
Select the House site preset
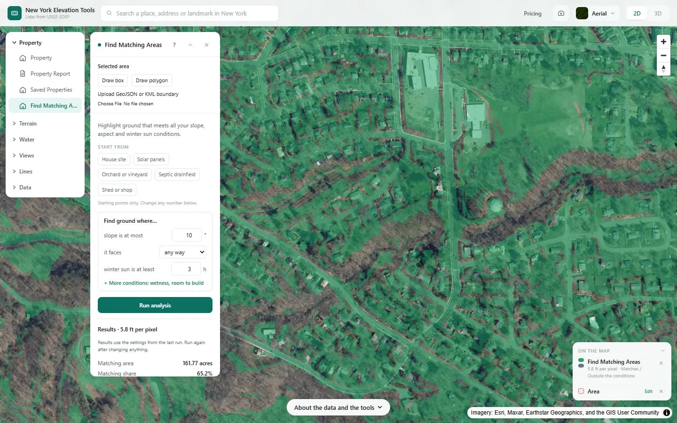(114, 159)
